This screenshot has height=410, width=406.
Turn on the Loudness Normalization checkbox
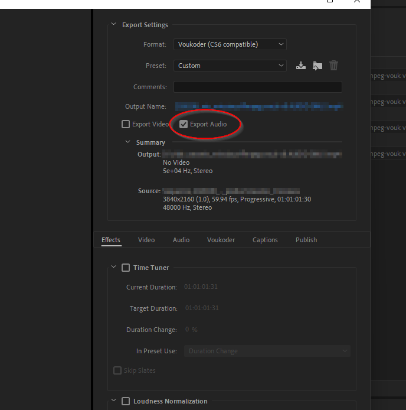coord(126,401)
